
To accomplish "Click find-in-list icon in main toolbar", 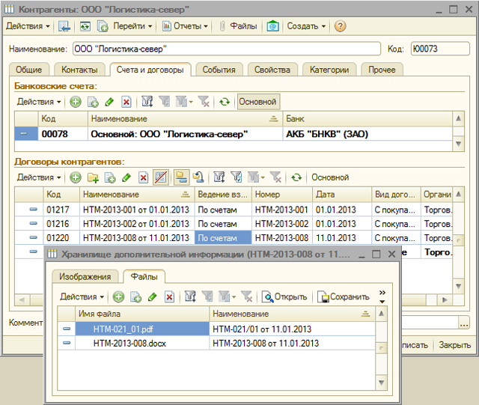I will tap(64, 26).
